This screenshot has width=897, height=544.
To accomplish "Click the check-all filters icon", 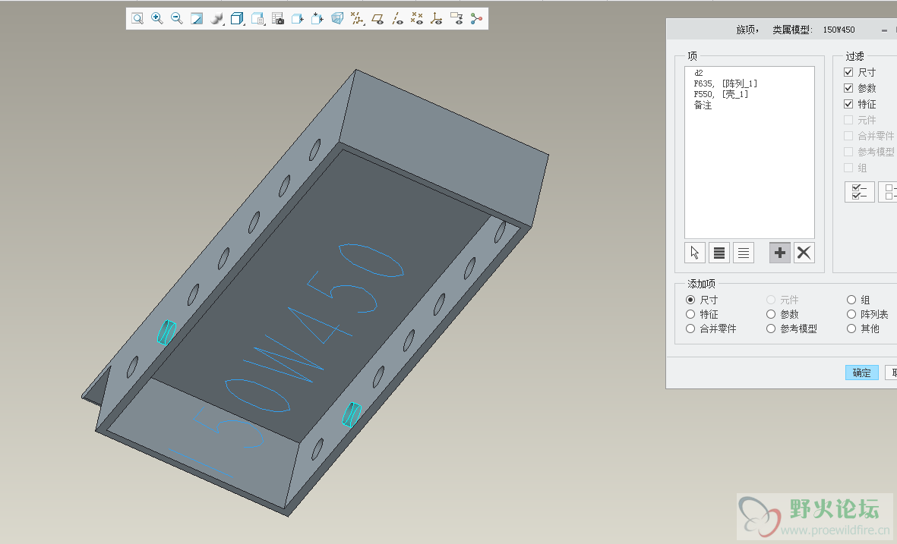I will [859, 191].
